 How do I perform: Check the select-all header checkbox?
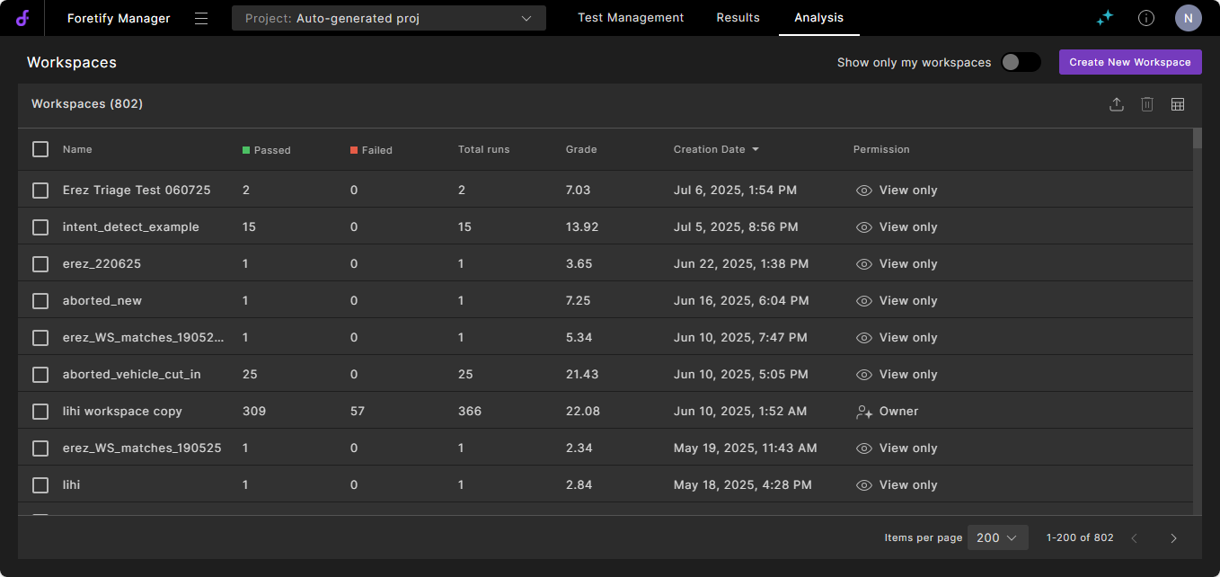click(x=40, y=149)
